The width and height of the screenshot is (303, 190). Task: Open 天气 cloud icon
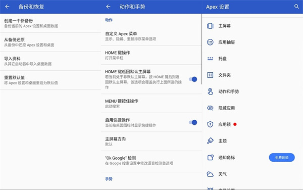click(x=210, y=174)
